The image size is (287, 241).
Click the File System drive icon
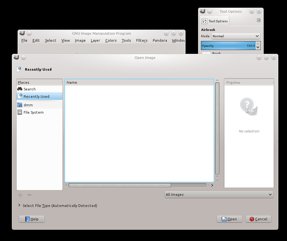click(x=20, y=112)
